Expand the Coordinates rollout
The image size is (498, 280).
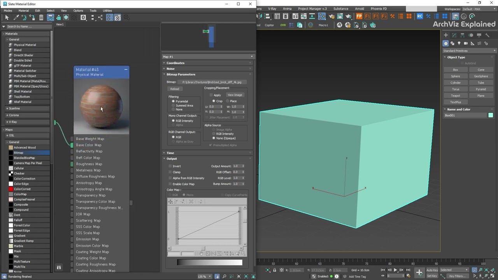pos(208,63)
